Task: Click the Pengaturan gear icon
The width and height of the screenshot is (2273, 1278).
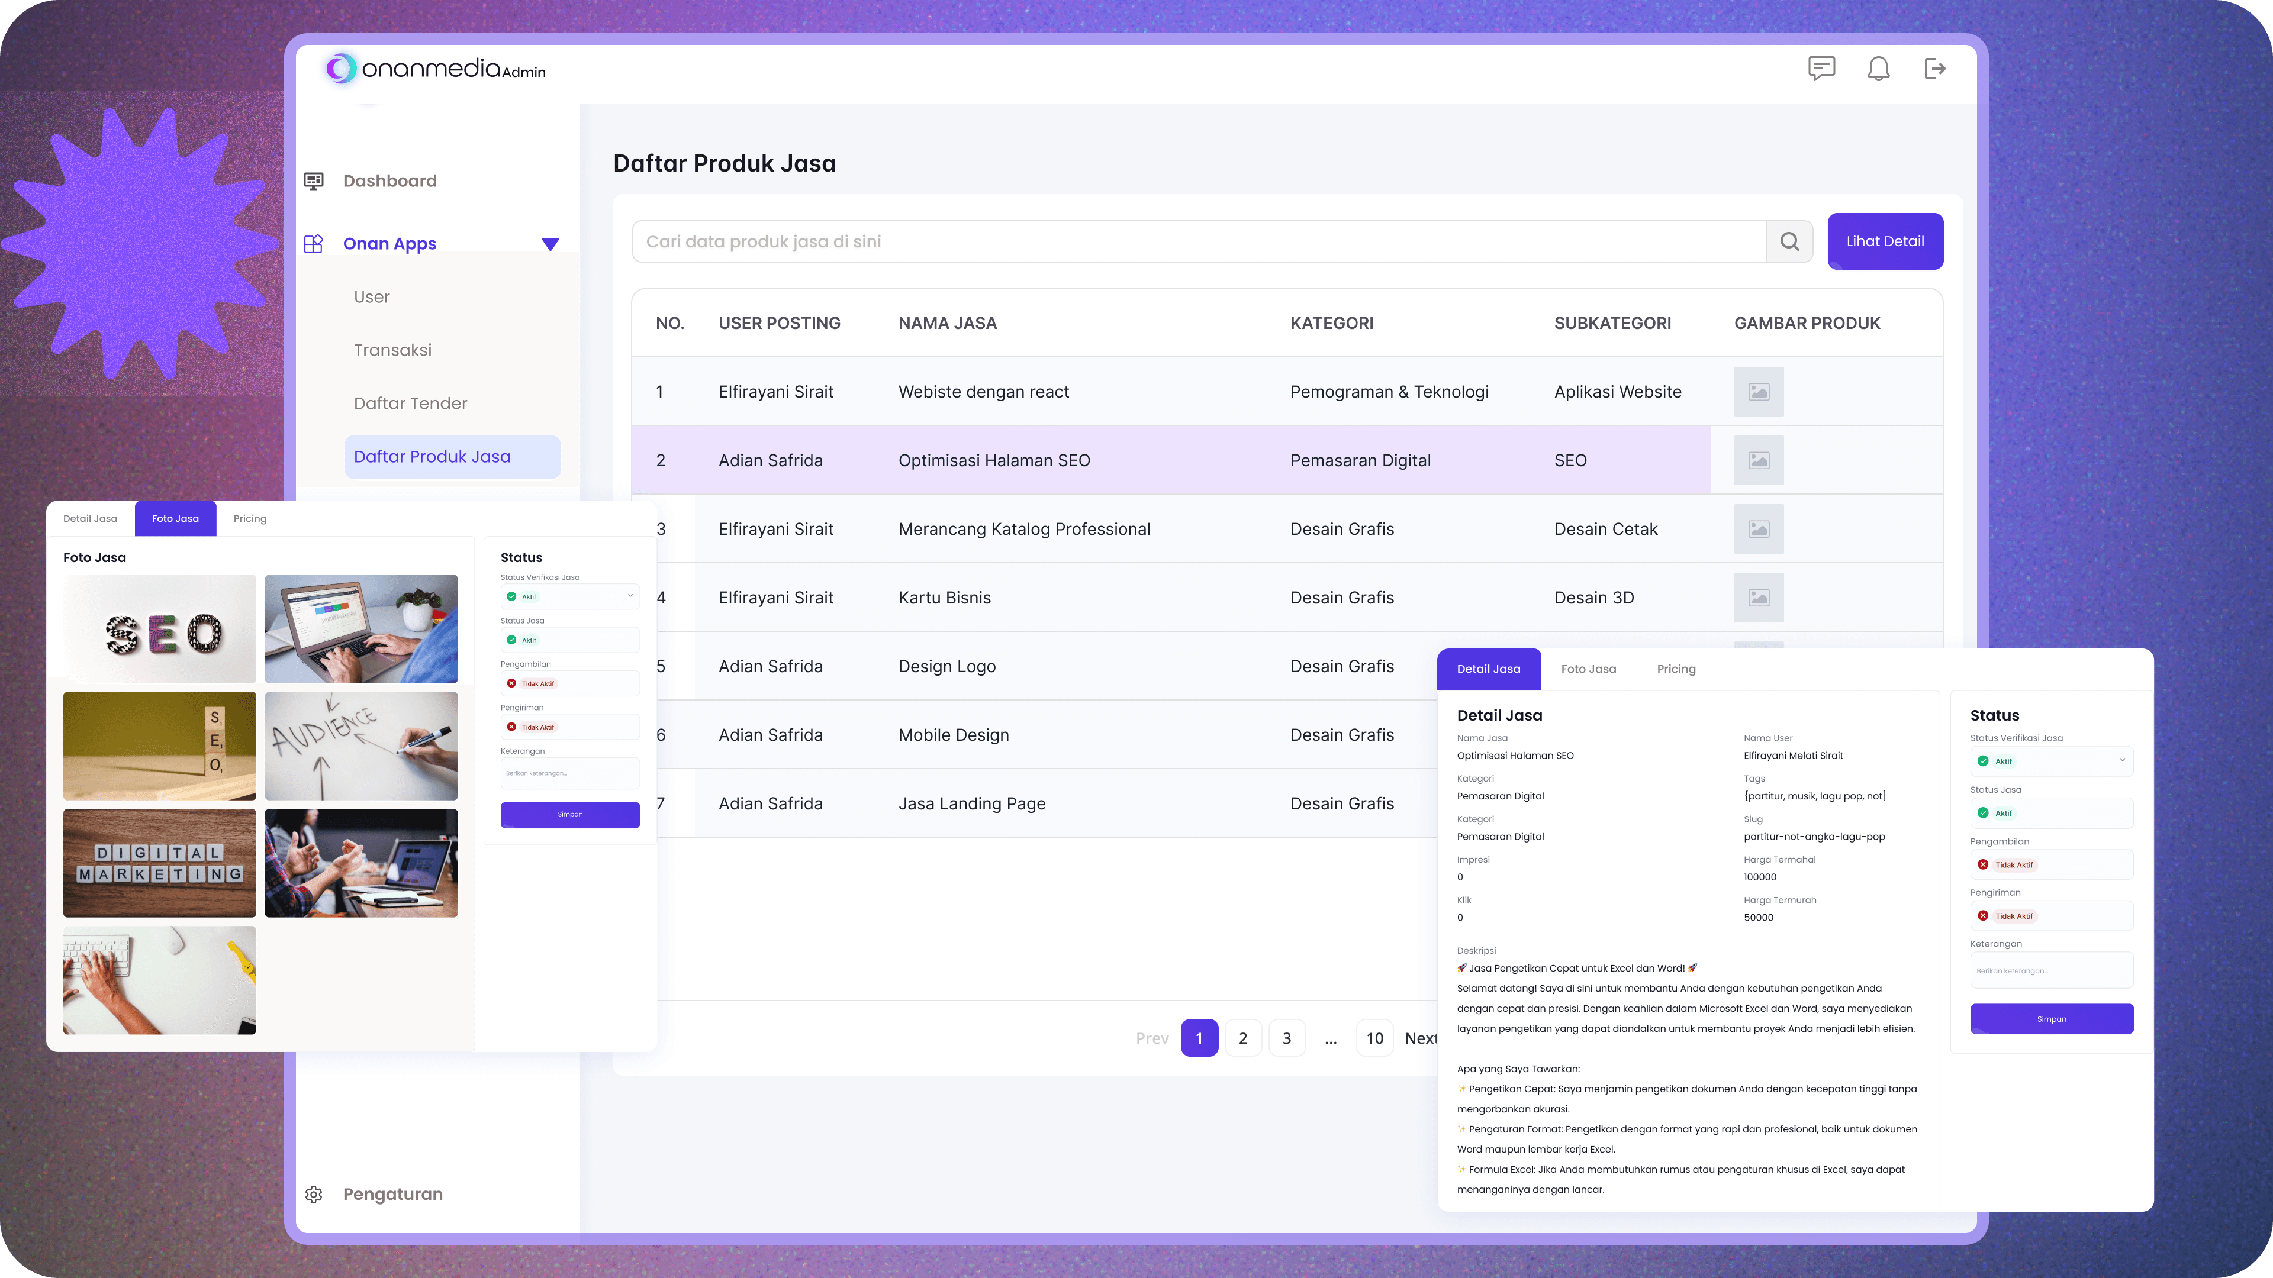Action: point(313,1194)
